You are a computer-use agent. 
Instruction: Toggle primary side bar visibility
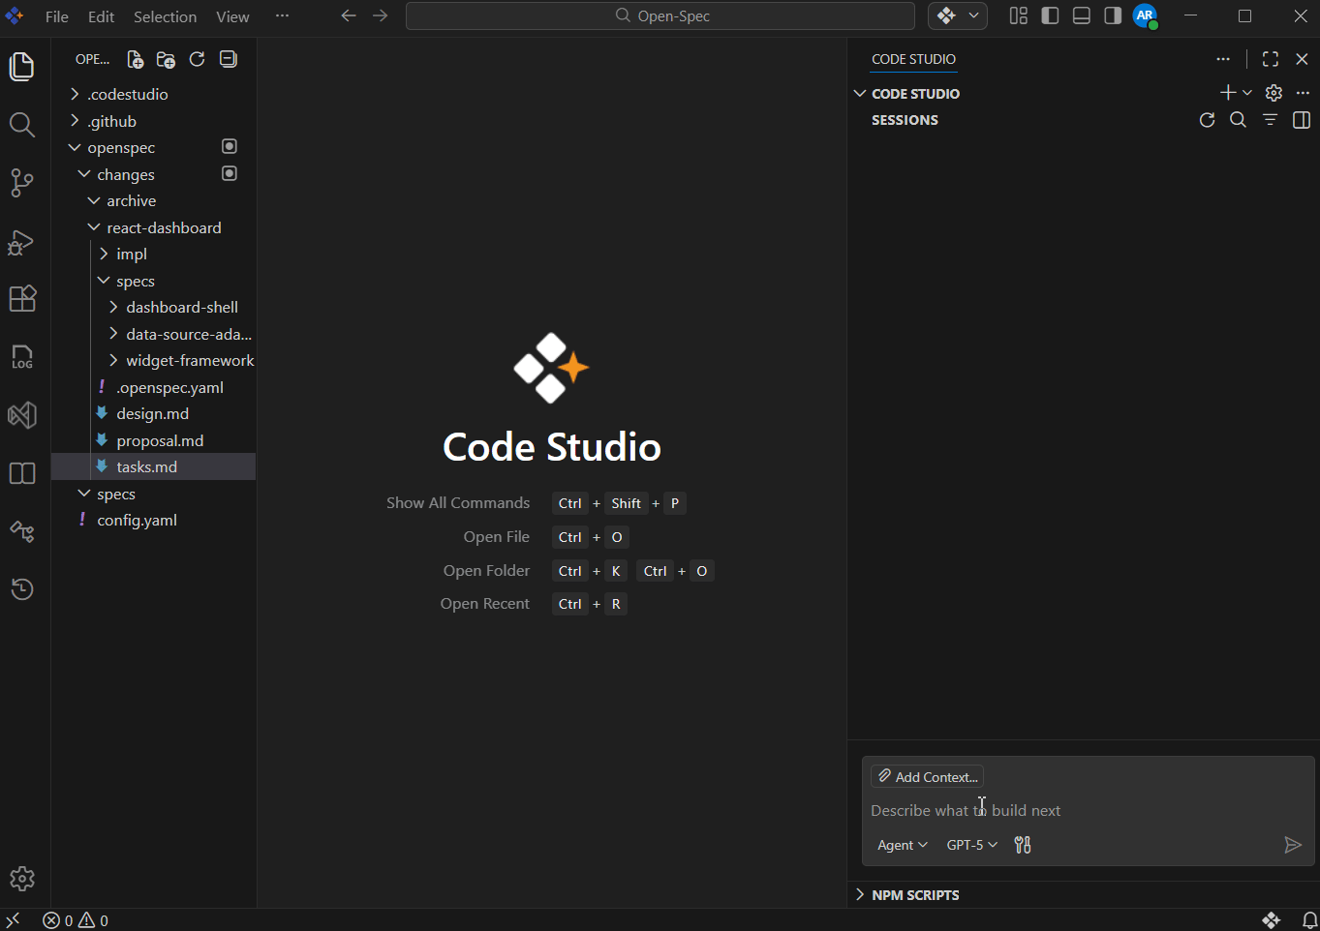[1050, 15]
